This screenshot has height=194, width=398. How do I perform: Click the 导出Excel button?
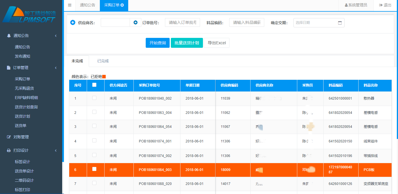[x=216, y=43]
